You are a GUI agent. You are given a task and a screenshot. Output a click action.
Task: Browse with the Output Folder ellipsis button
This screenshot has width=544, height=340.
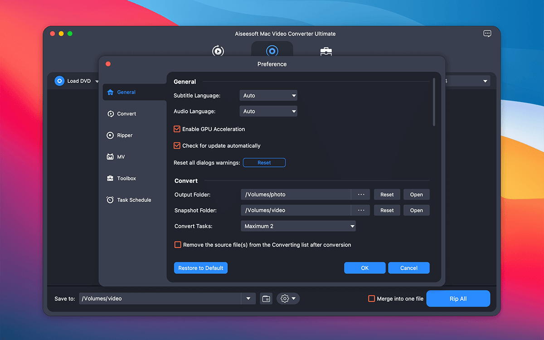361,194
